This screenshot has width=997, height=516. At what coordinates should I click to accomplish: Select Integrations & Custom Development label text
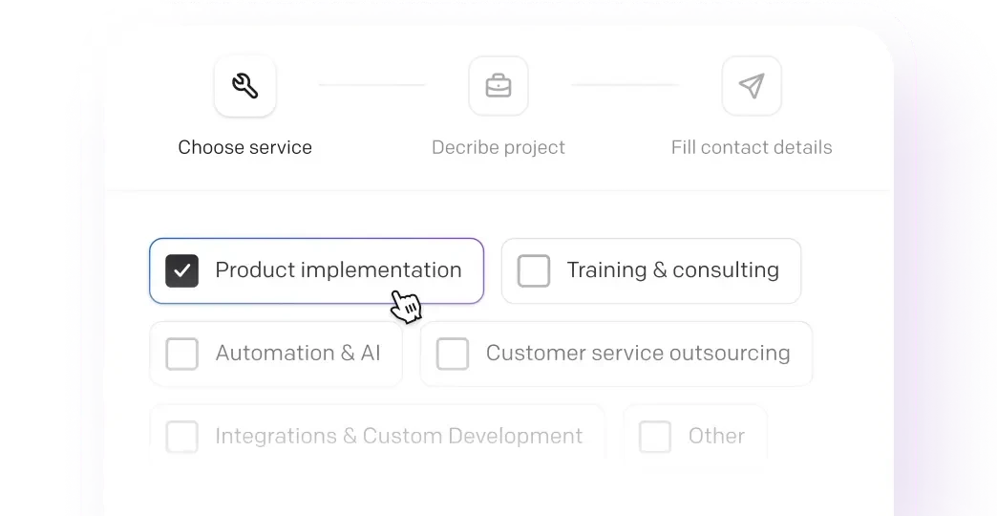point(398,436)
